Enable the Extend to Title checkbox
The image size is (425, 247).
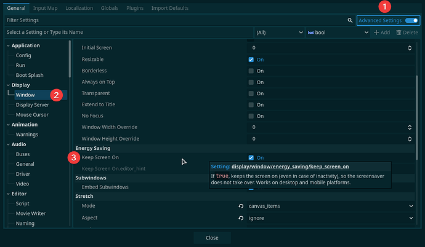tap(251, 105)
